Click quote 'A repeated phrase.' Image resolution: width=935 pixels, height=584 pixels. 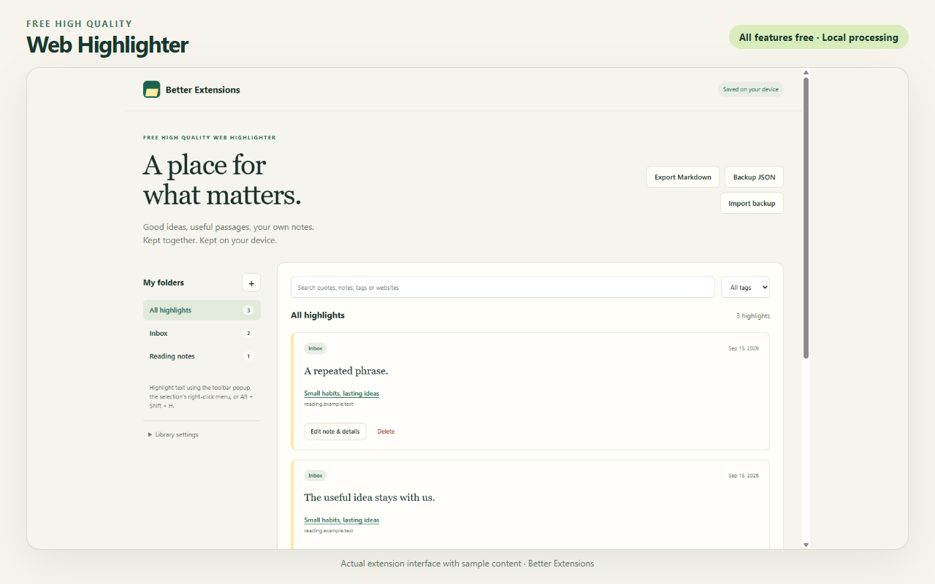click(346, 371)
